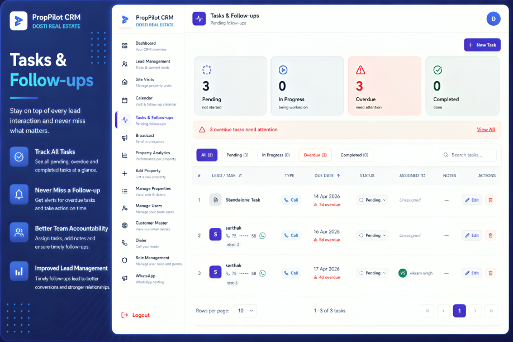Click the Property Analytics bar chart icon
Viewport: 513px width, 342px height.
pos(125,155)
